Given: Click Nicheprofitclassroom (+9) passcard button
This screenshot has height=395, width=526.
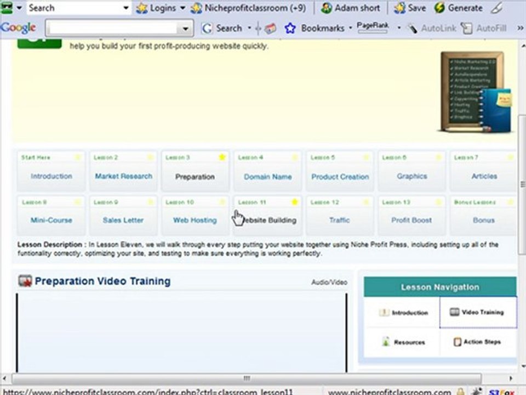Looking at the screenshot, I should tap(249, 8).
